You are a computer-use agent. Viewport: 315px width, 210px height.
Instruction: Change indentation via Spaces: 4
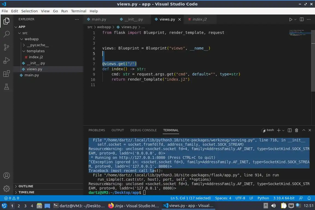pyautogui.click(x=223, y=198)
